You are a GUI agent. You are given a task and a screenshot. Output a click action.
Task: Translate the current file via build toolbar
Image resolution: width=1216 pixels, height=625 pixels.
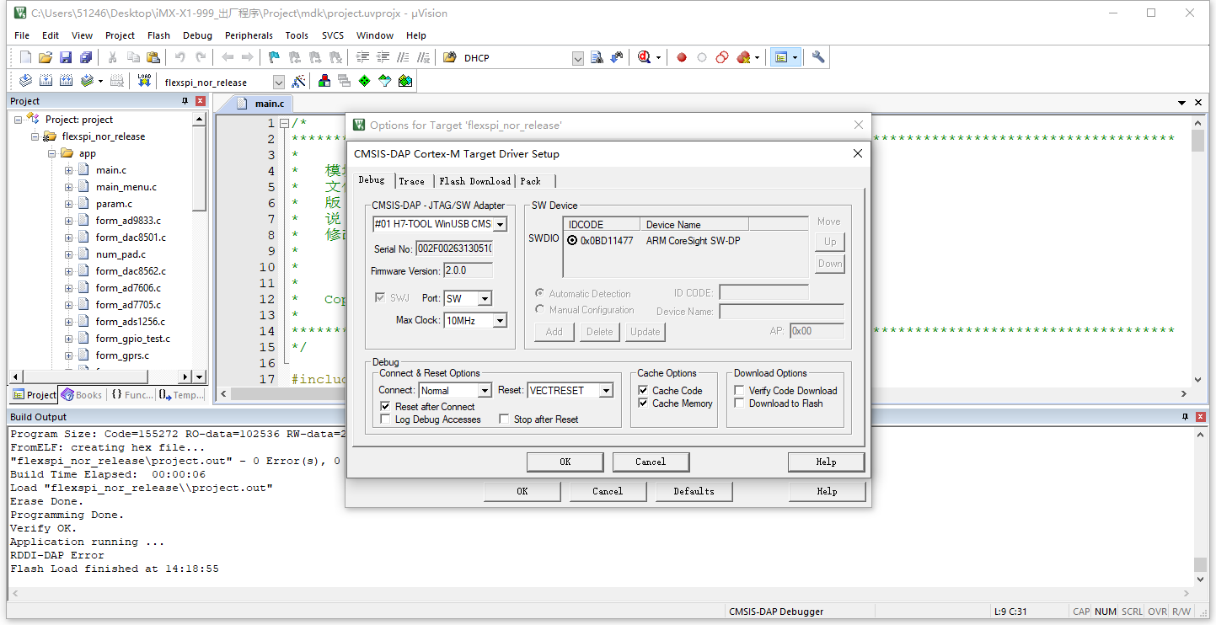point(25,81)
